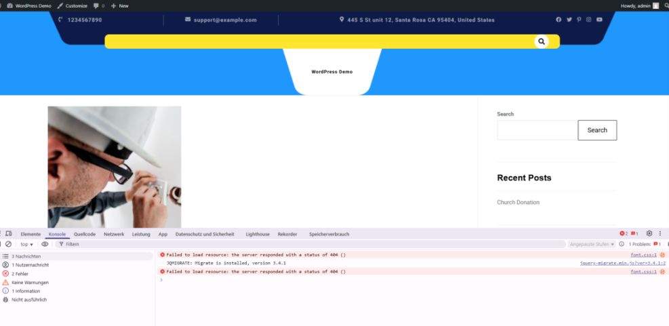Viewport: 669px width, 326px height.
Task: Open the jquery-migrate.min.js source link
Action: tap(623, 263)
